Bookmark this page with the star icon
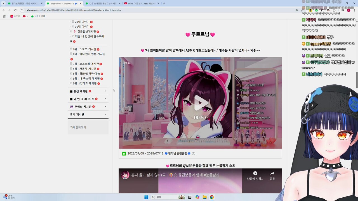Image resolution: width=358 pixels, height=201 pixels. 302,10
